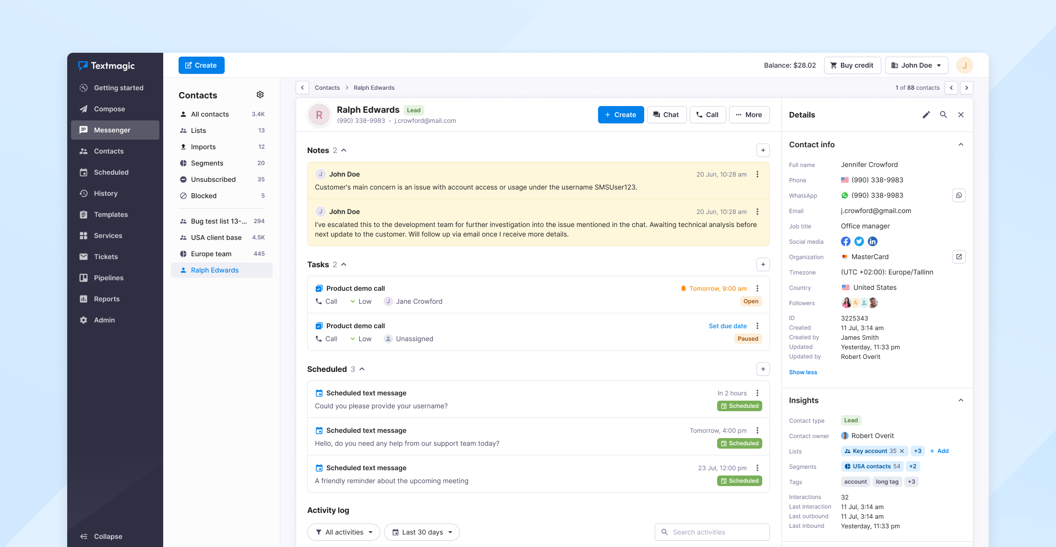Collapse the Contact info section

(x=961, y=144)
